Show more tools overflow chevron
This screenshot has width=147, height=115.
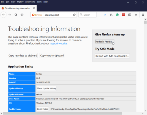136,15
